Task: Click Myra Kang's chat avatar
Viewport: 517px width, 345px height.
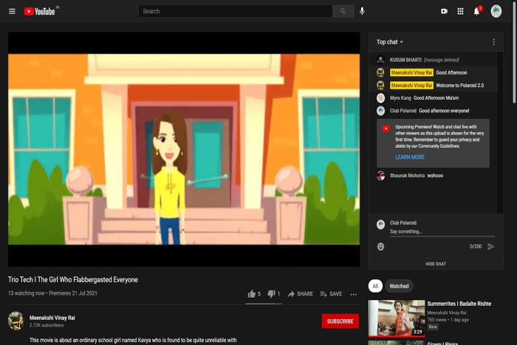Action: click(x=380, y=98)
